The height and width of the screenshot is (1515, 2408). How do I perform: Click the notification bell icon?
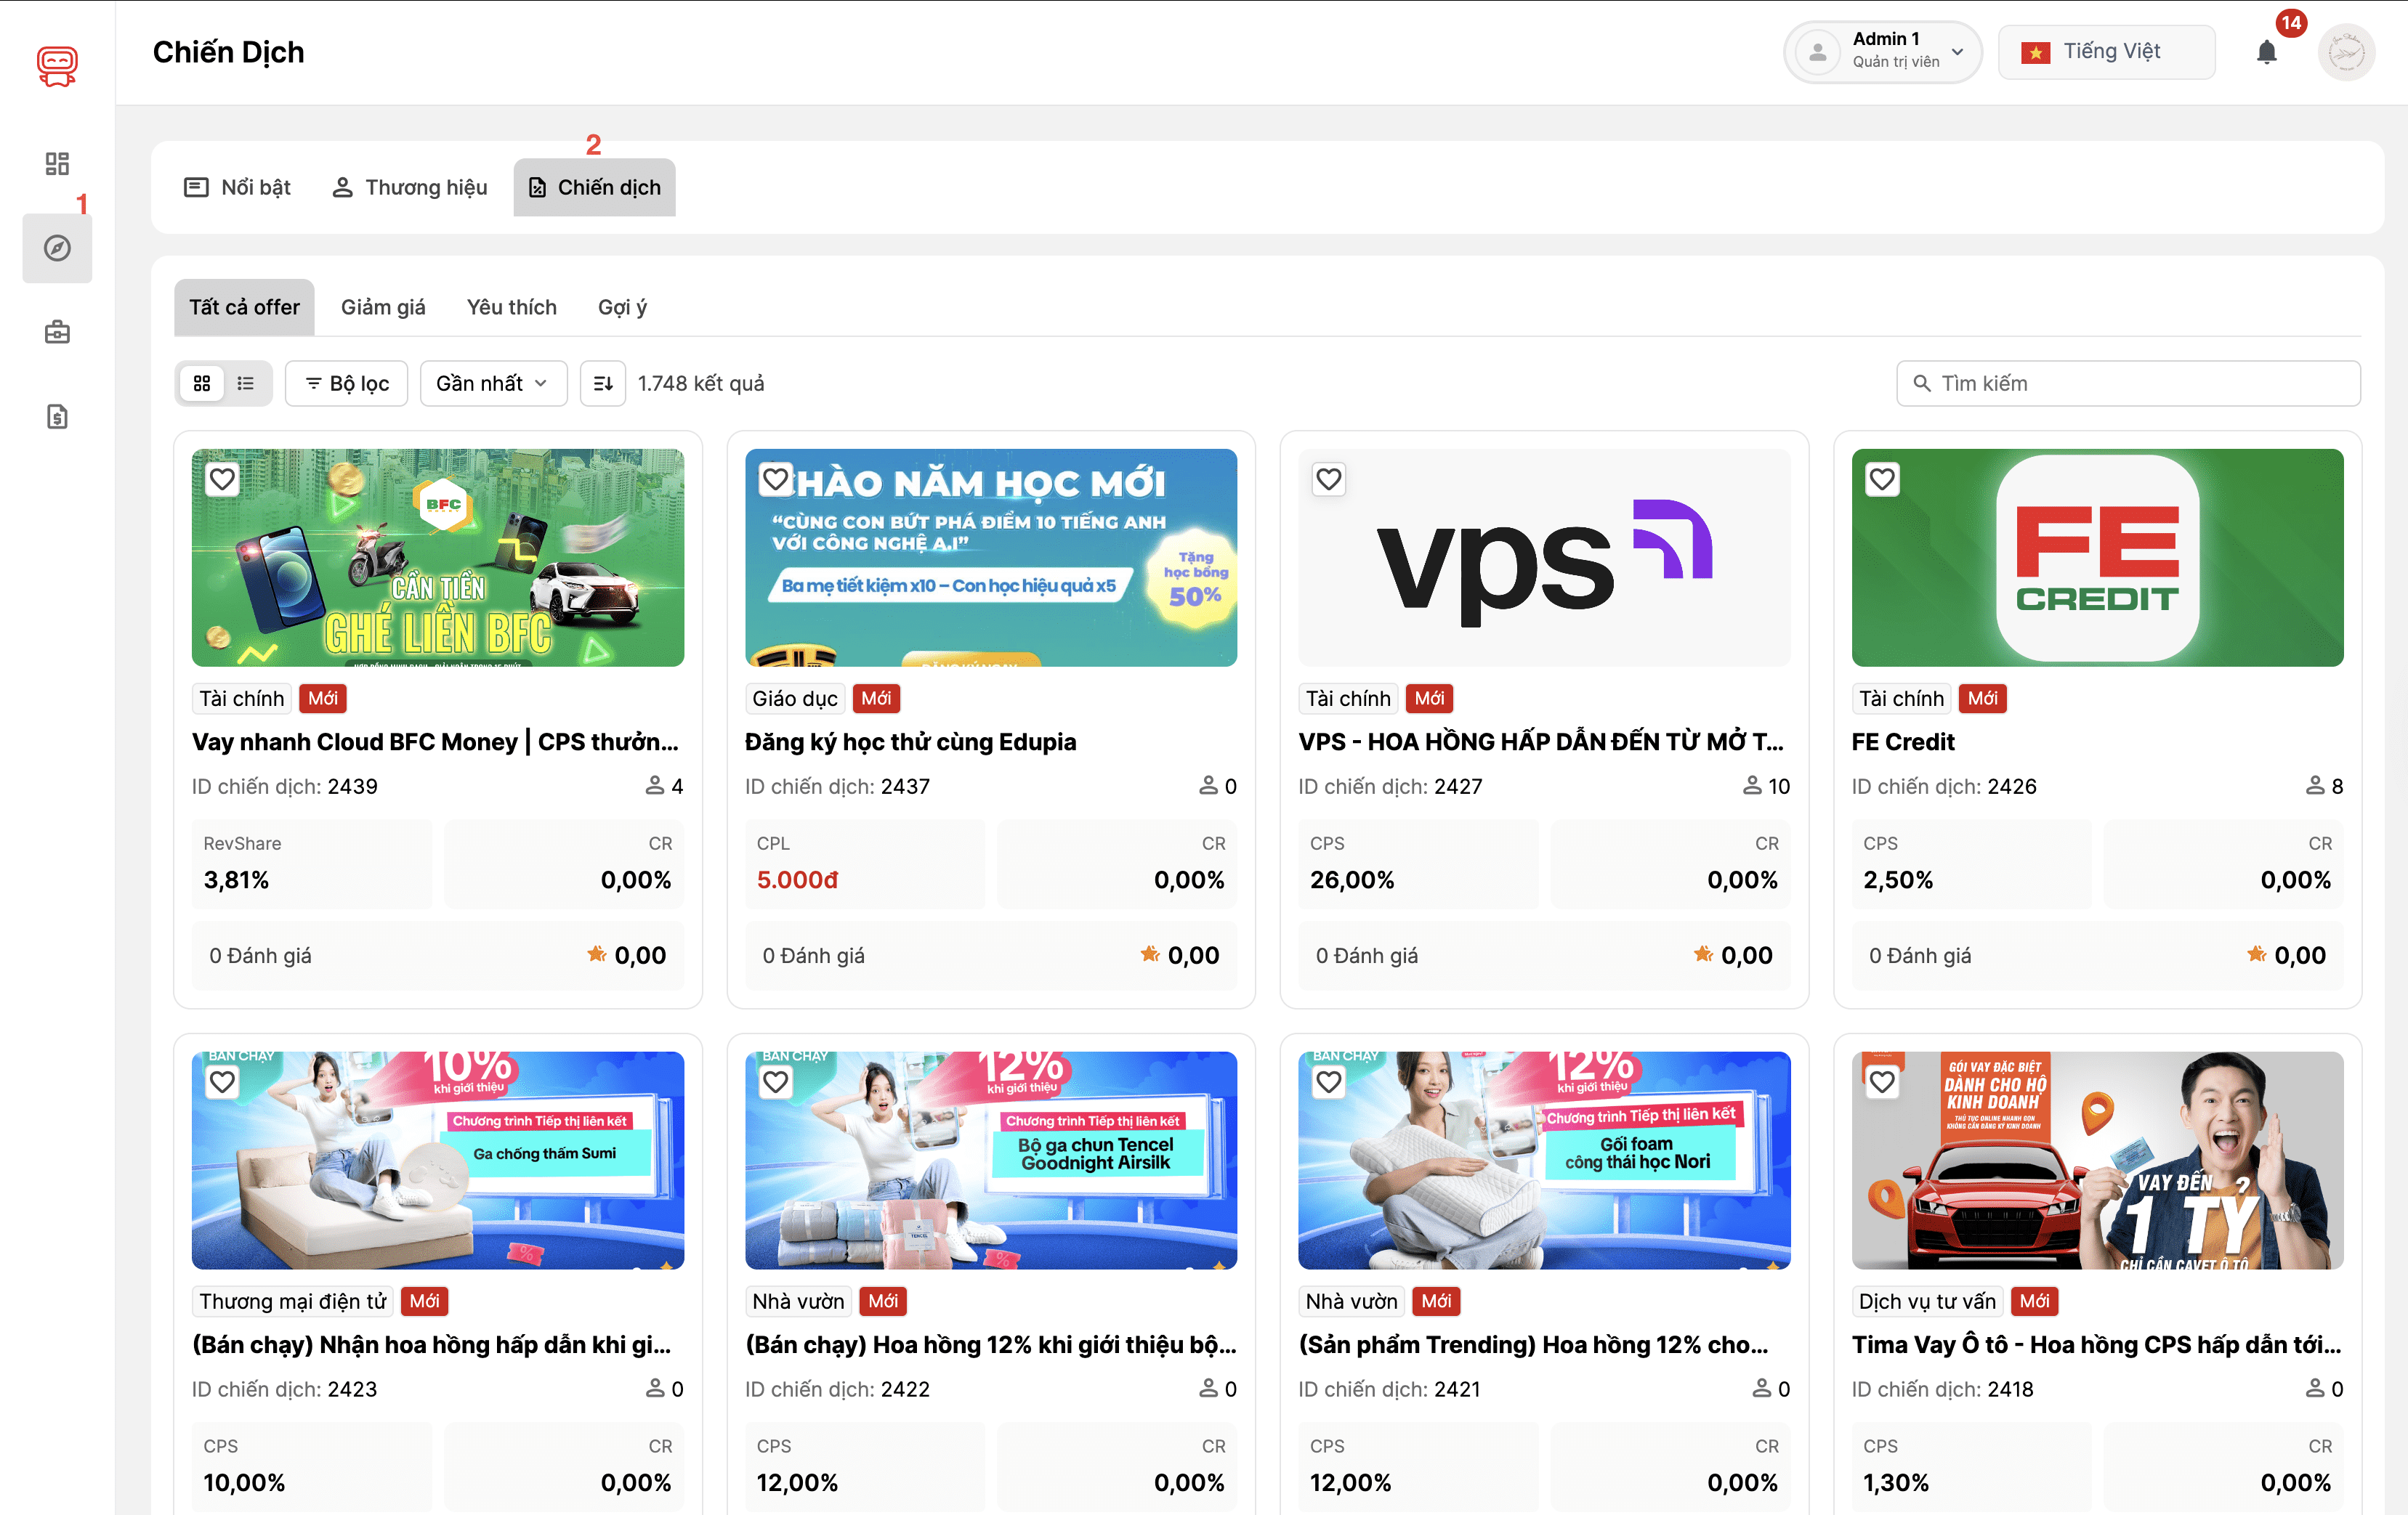point(2266,52)
